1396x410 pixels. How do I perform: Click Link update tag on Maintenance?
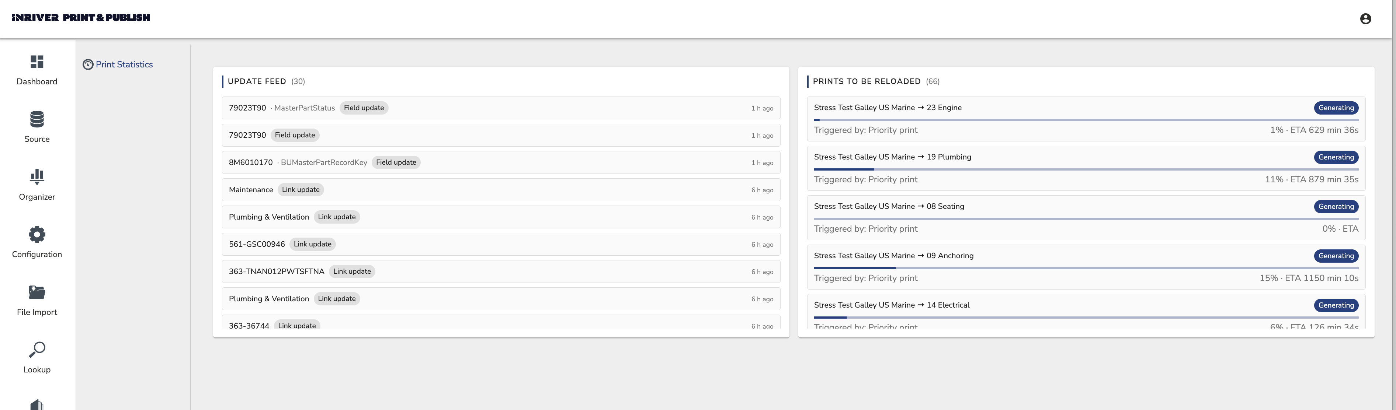(301, 190)
